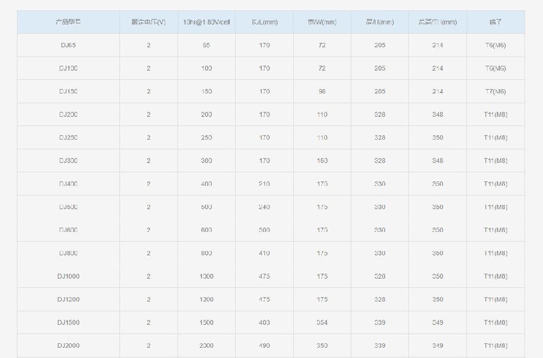Select the DJ1200 model cell
This screenshot has height=358, width=543.
(68, 299)
